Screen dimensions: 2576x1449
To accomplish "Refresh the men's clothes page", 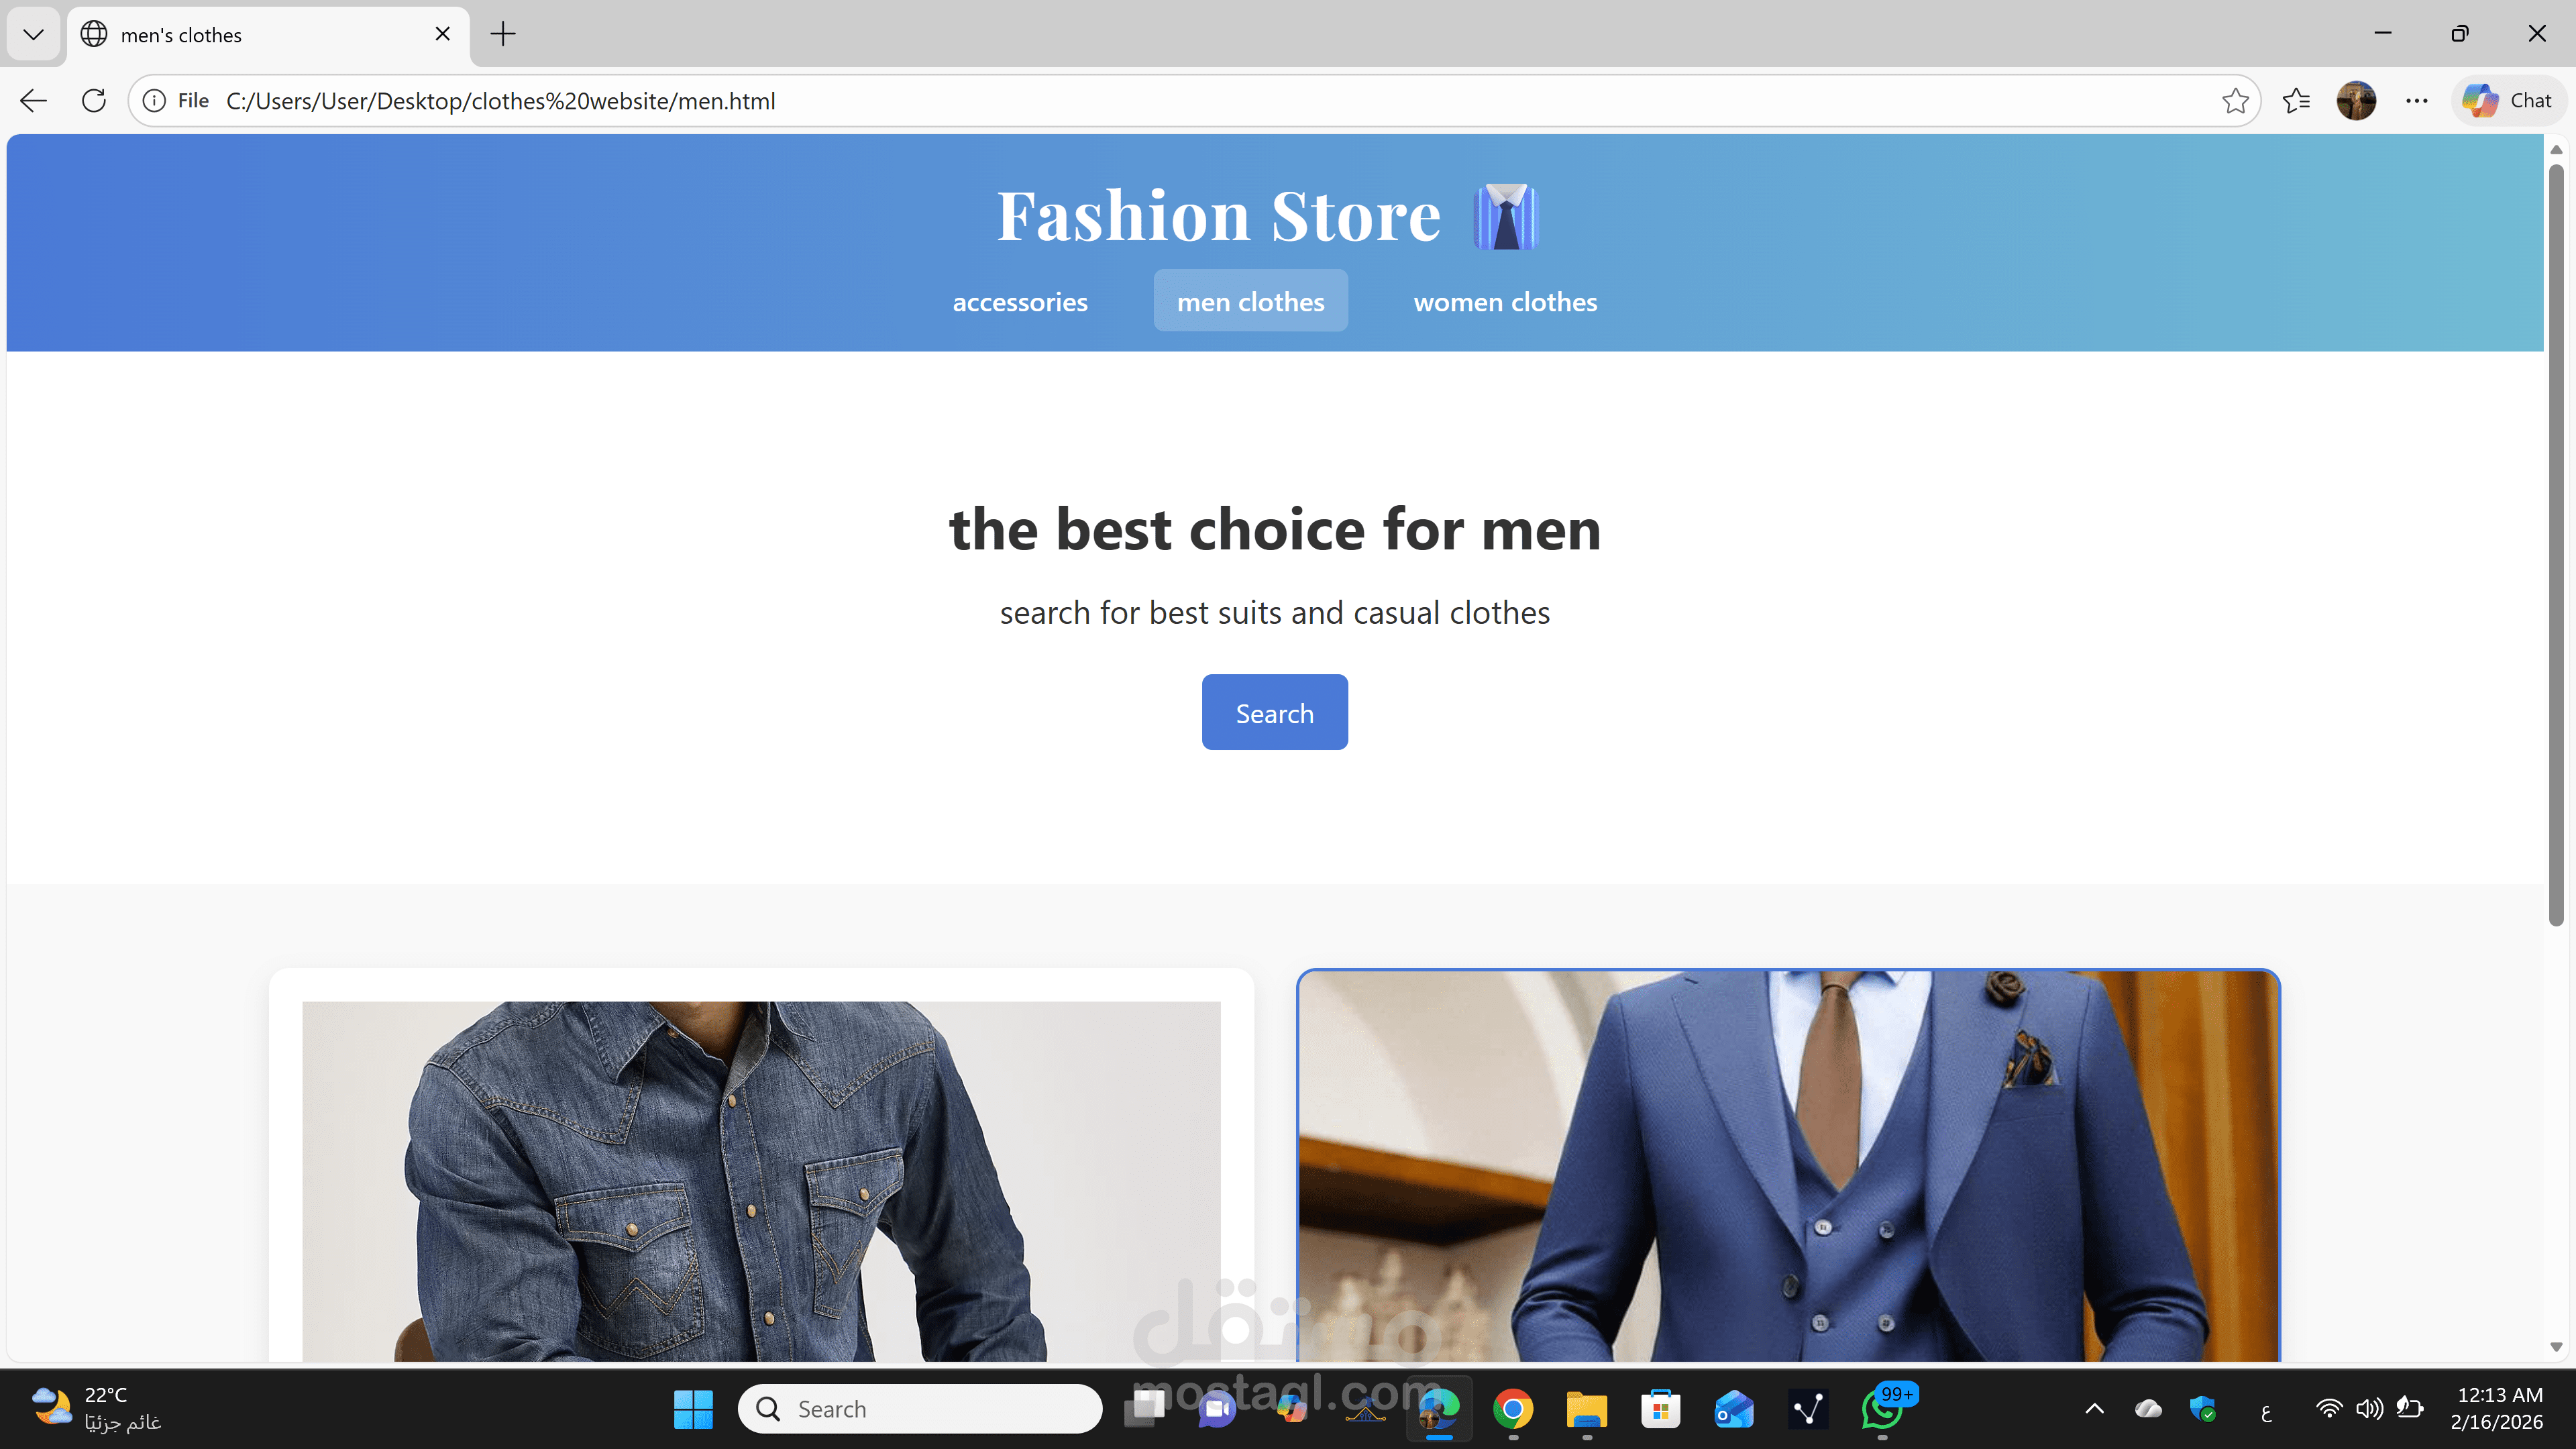I will click(x=94, y=101).
